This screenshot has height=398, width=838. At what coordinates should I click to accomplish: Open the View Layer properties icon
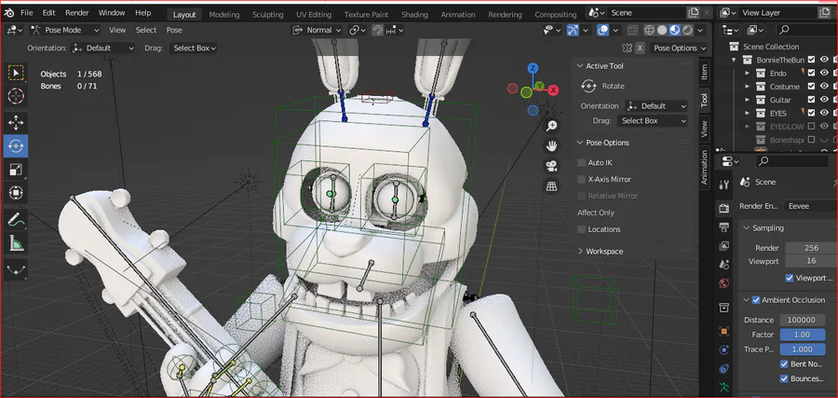(x=723, y=246)
